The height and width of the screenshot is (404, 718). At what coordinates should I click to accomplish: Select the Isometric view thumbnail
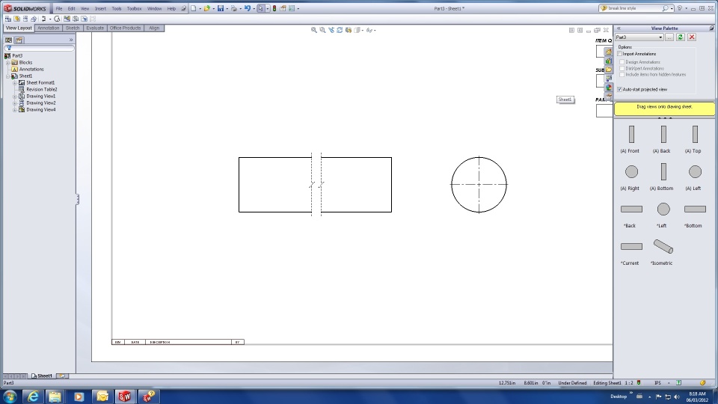(x=663, y=246)
